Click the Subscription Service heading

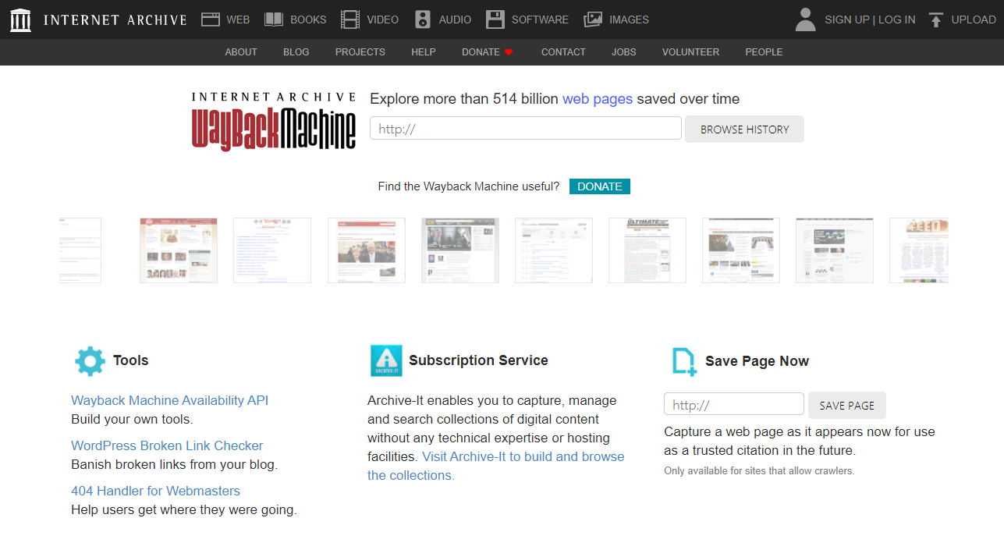[478, 360]
